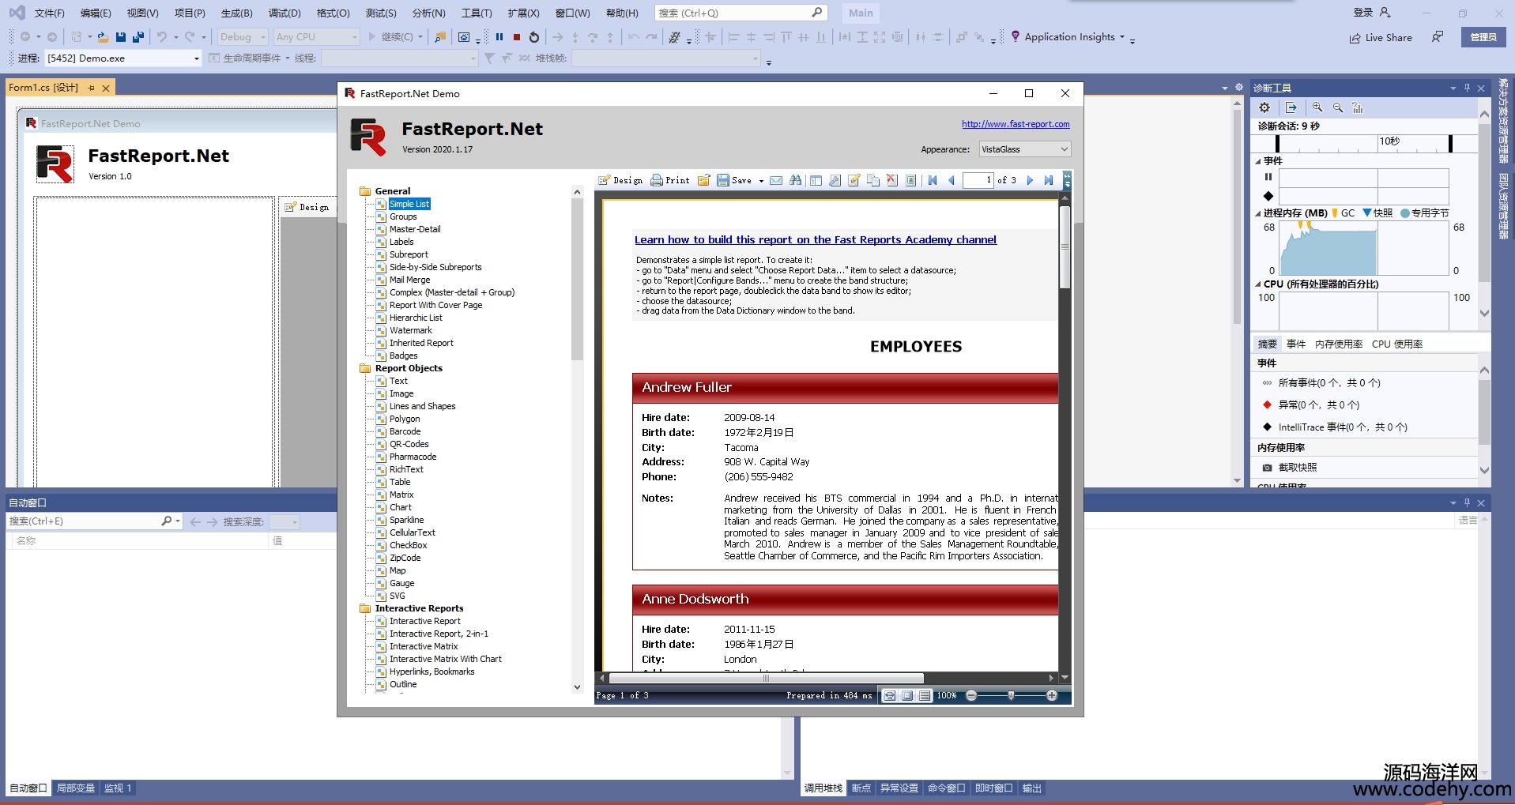Open Design mode in report preview toolbar
This screenshot has width=1515, height=805.
click(x=620, y=180)
